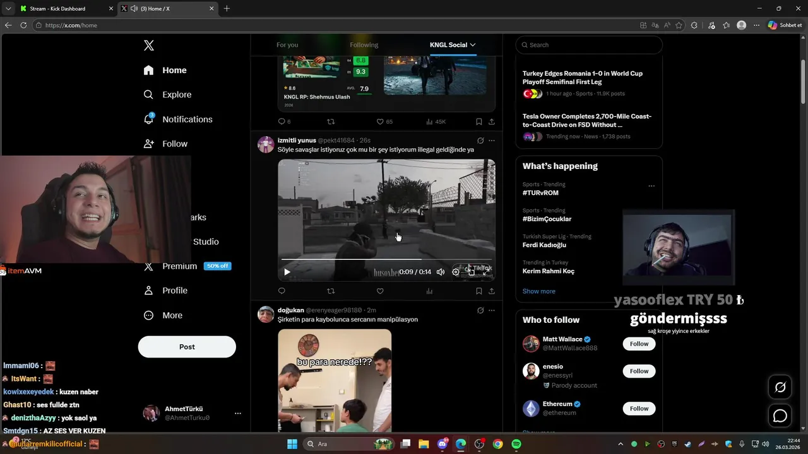Open doğukan's post video thumbnail
This screenshot has height=454, width=808.
[x=335, y=380]
